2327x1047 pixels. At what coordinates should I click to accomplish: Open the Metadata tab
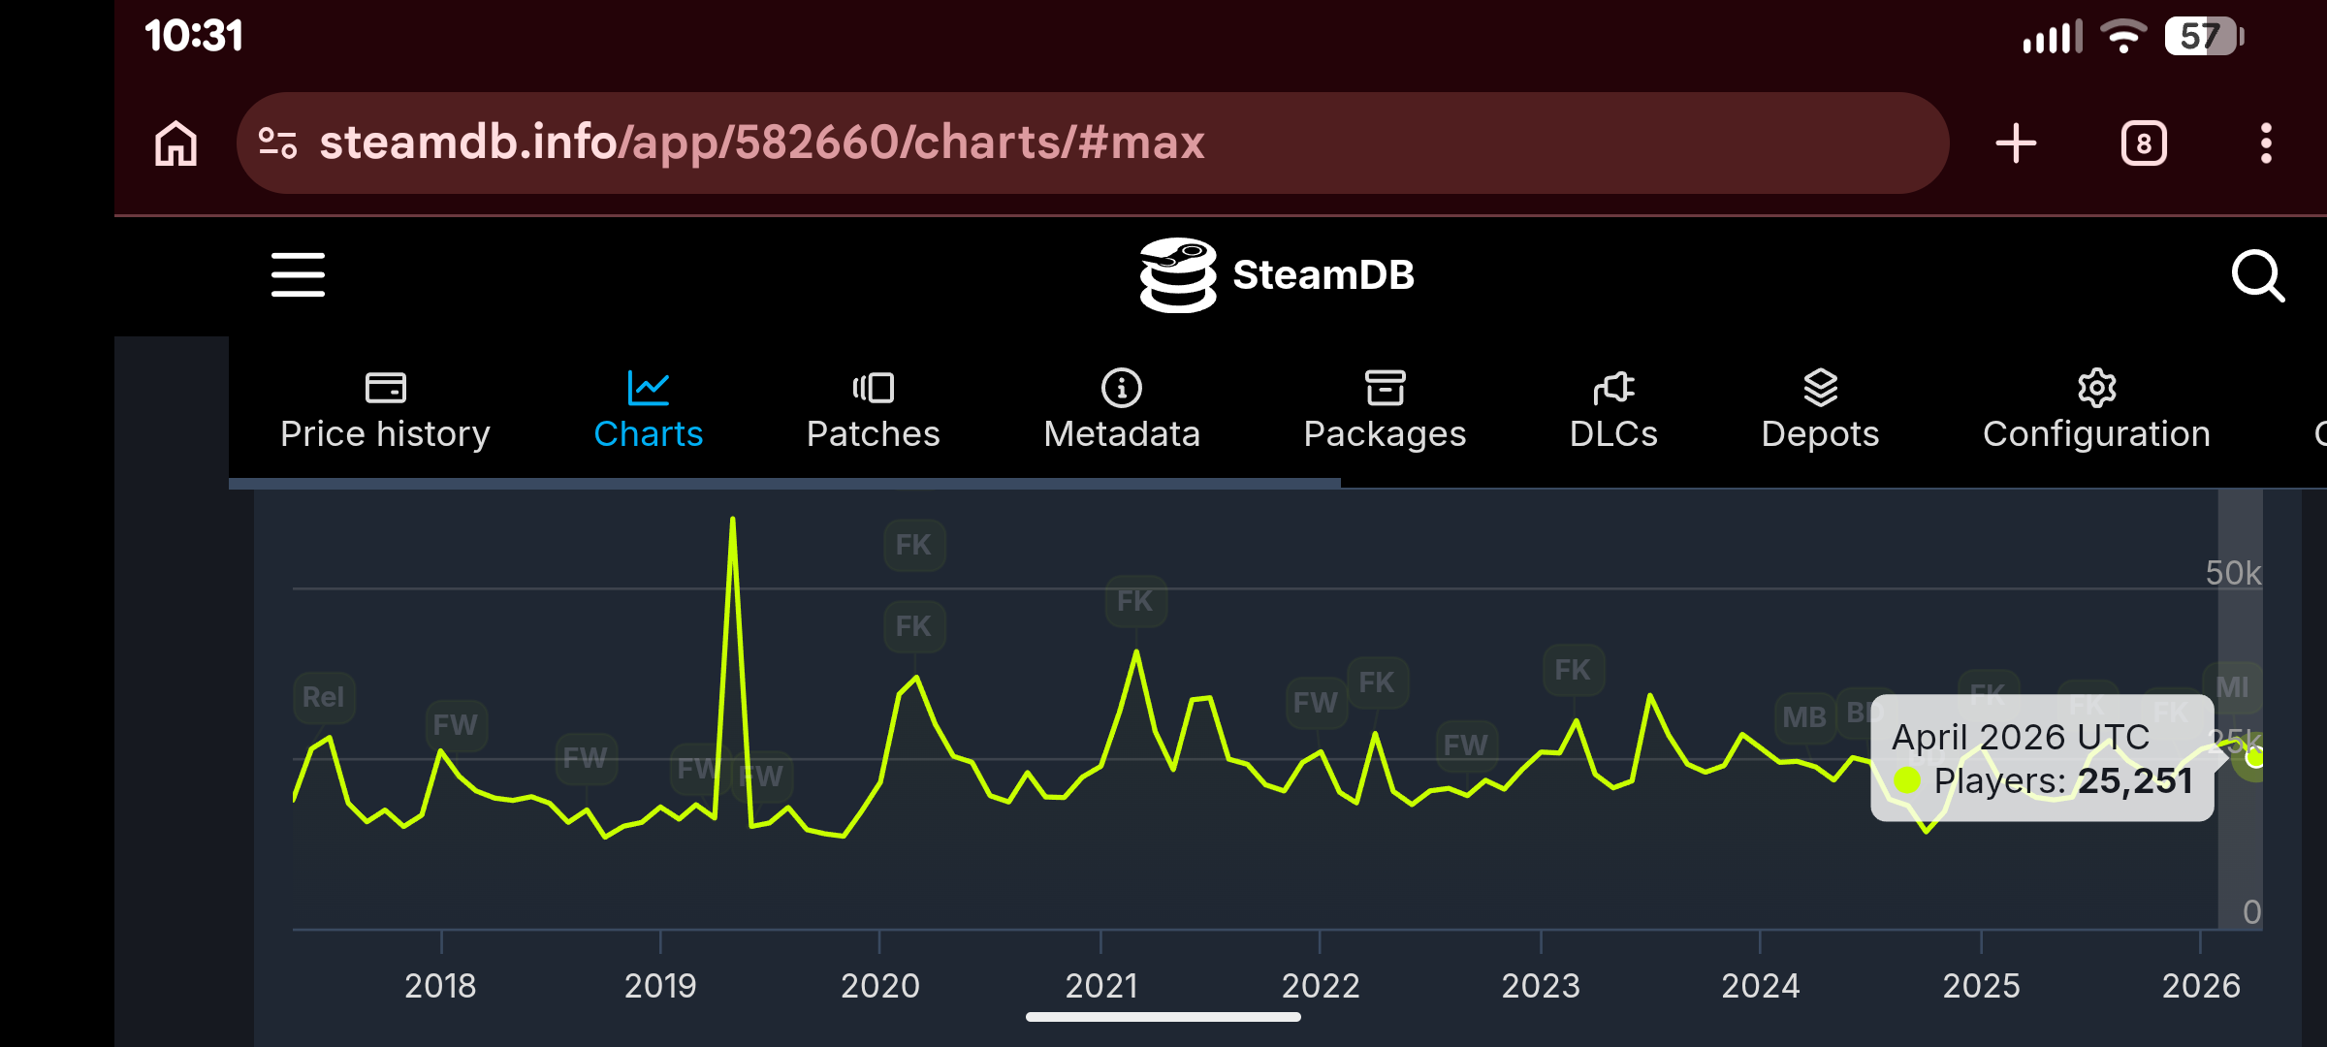click(1122, 412)
